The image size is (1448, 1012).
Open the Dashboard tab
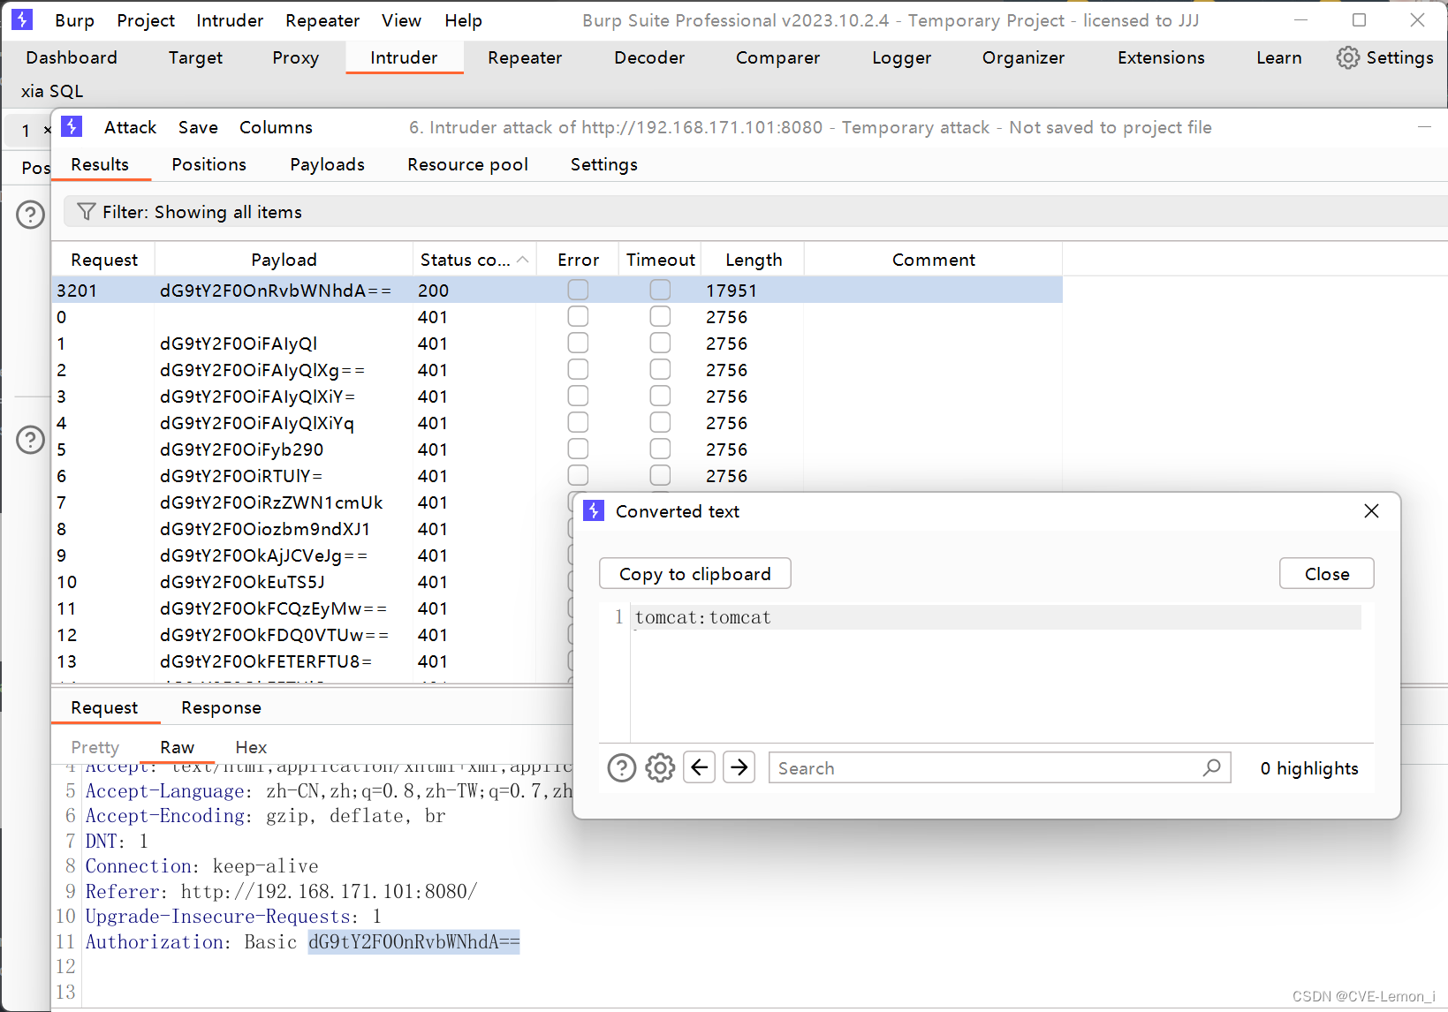[x=72, y=57]
